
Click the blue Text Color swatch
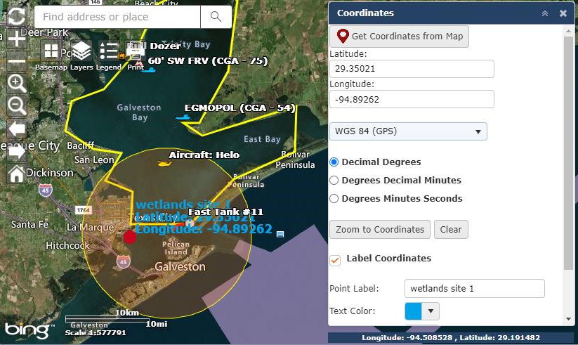(x=413, y=311)
